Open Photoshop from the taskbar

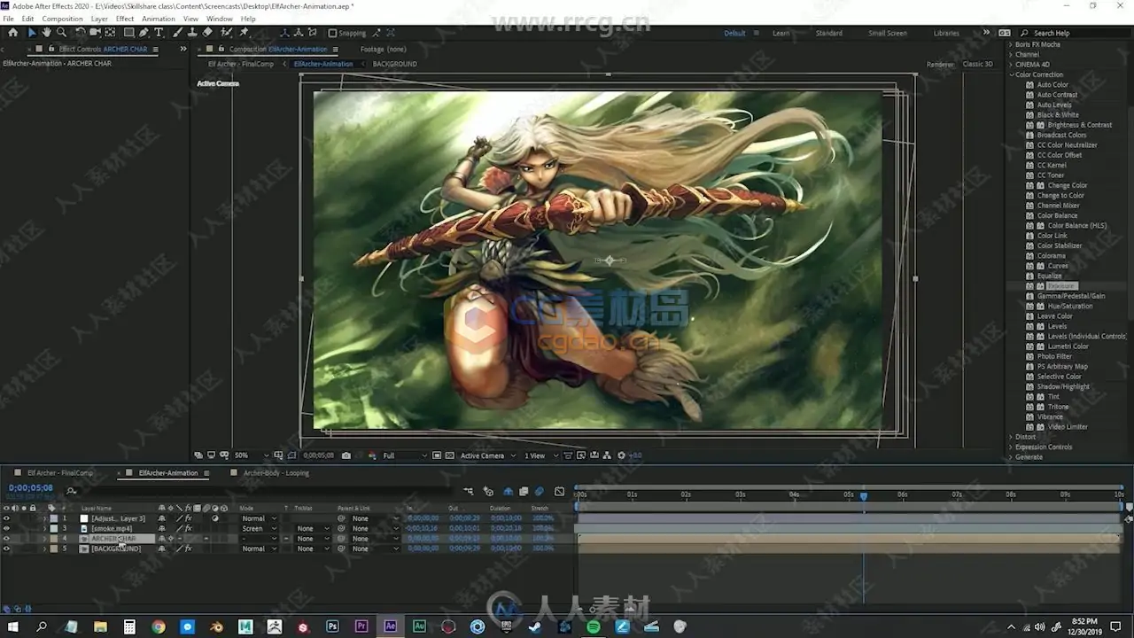pyautogui.click(x=332, y=626)
